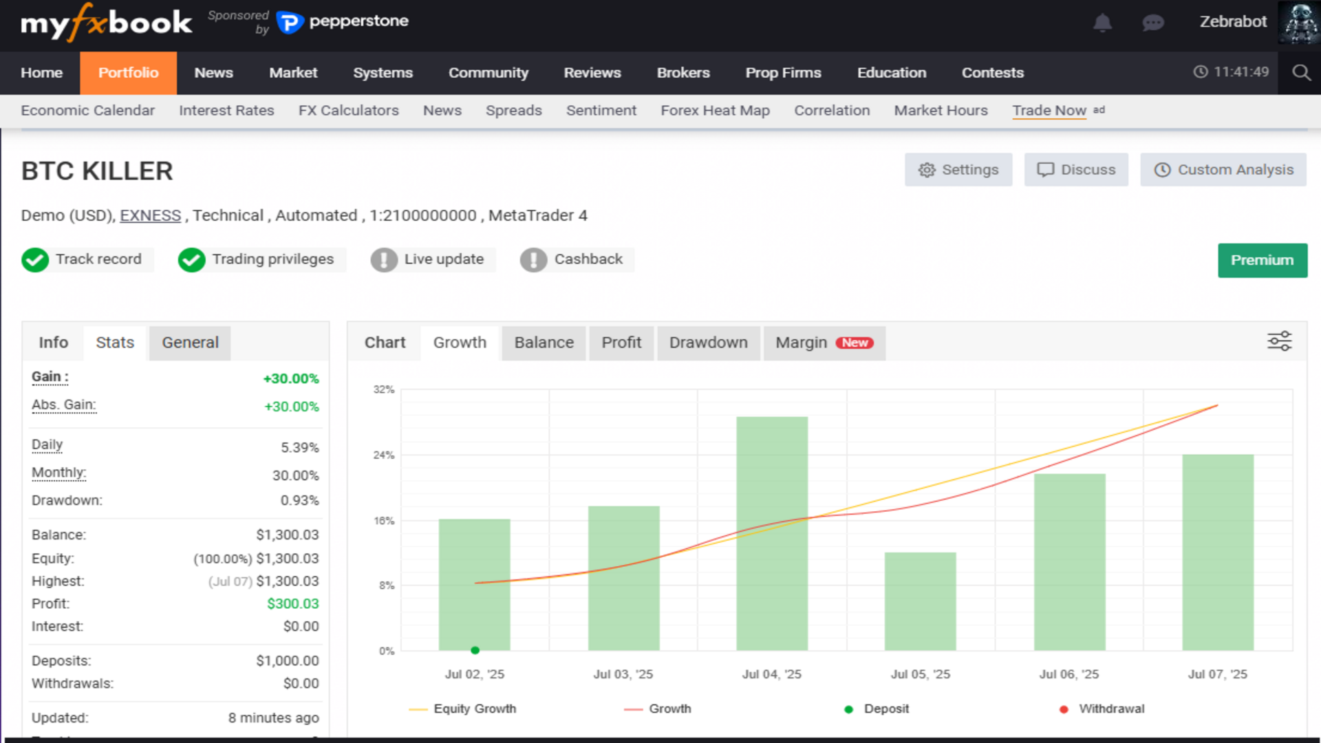The width and height of the screenshot is (1321, 743).
Task: Click the search magnifier icon
Action: click(1300, 72)
